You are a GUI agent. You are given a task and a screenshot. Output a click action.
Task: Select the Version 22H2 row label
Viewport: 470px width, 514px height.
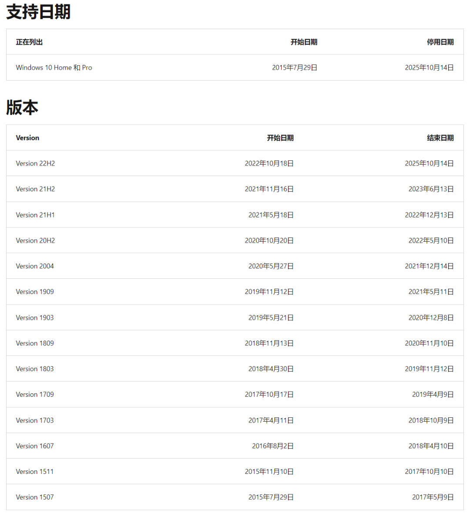(x=35, y=163)
